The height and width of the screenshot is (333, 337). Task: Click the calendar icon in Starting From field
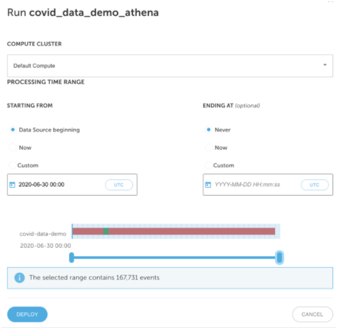click(12, 185)
